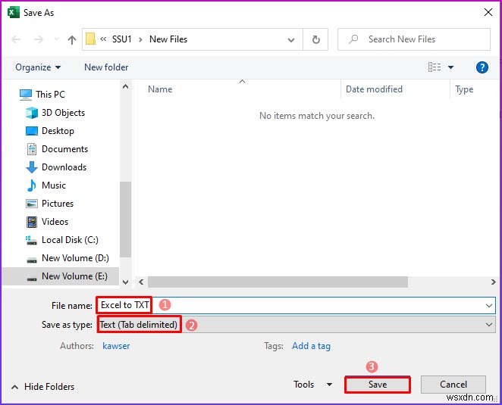Click the folder icon in address bar

click(90, 39)
